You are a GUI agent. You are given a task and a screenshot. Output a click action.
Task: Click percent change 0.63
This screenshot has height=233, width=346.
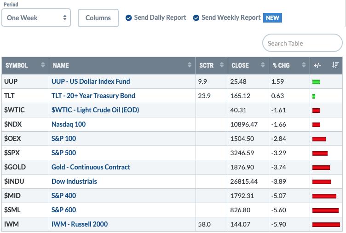(x=277, y=96)
